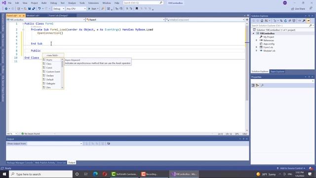Click Toggle Word Wrap icon in Output
The width and height of the screenshot is (316, 178).
pos(109,144)
